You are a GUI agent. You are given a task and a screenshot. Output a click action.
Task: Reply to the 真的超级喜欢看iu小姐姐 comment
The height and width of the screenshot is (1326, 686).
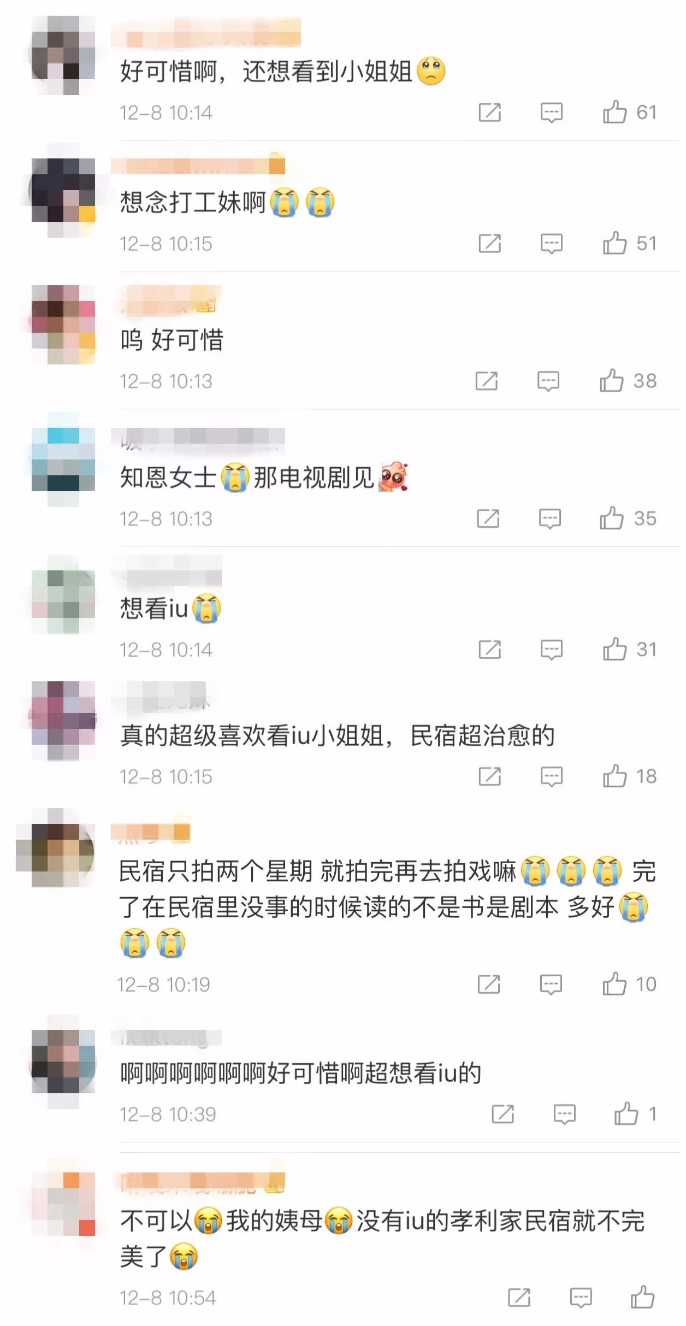tap(552, 776)
